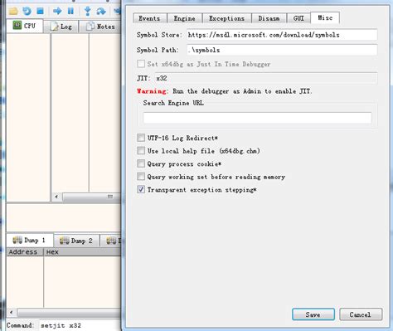Save the settings

313,314
